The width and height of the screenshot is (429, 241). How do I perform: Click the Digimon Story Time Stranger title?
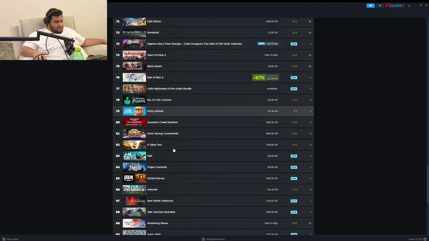pyautogui.click(x=194, y=44)
